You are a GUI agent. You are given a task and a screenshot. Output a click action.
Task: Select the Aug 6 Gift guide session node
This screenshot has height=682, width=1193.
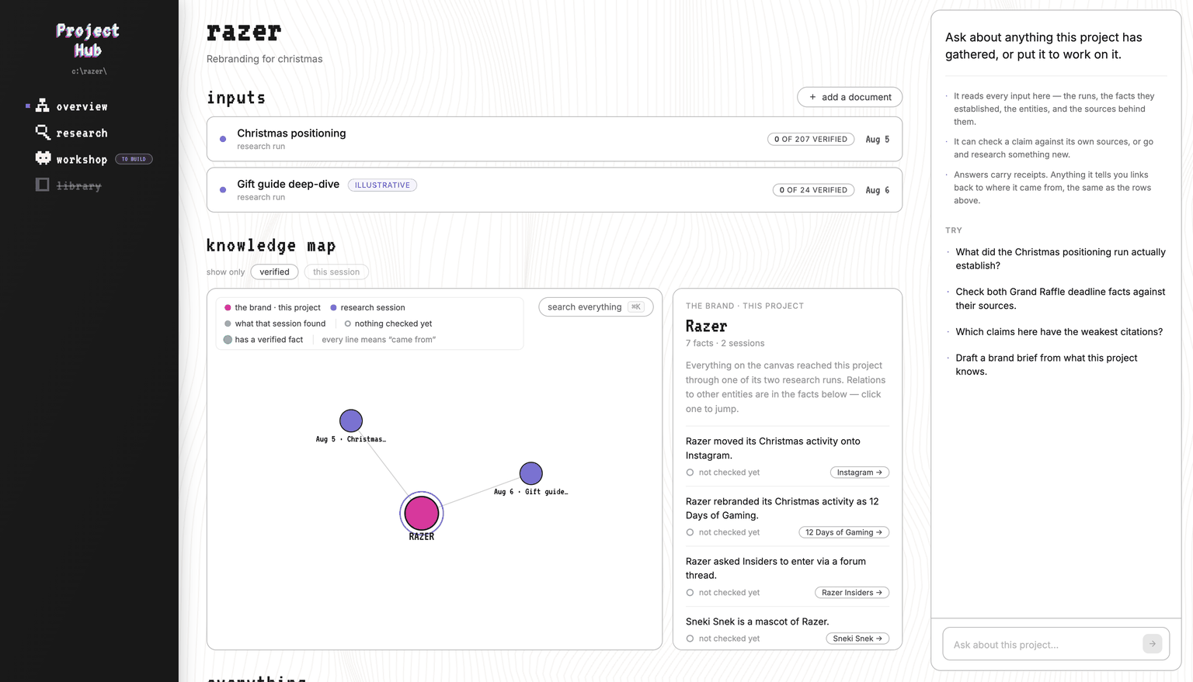point(531,473)
